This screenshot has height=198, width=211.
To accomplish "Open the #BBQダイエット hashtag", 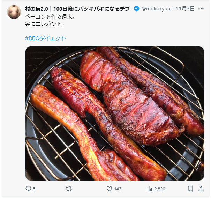I will pos(45,38).
